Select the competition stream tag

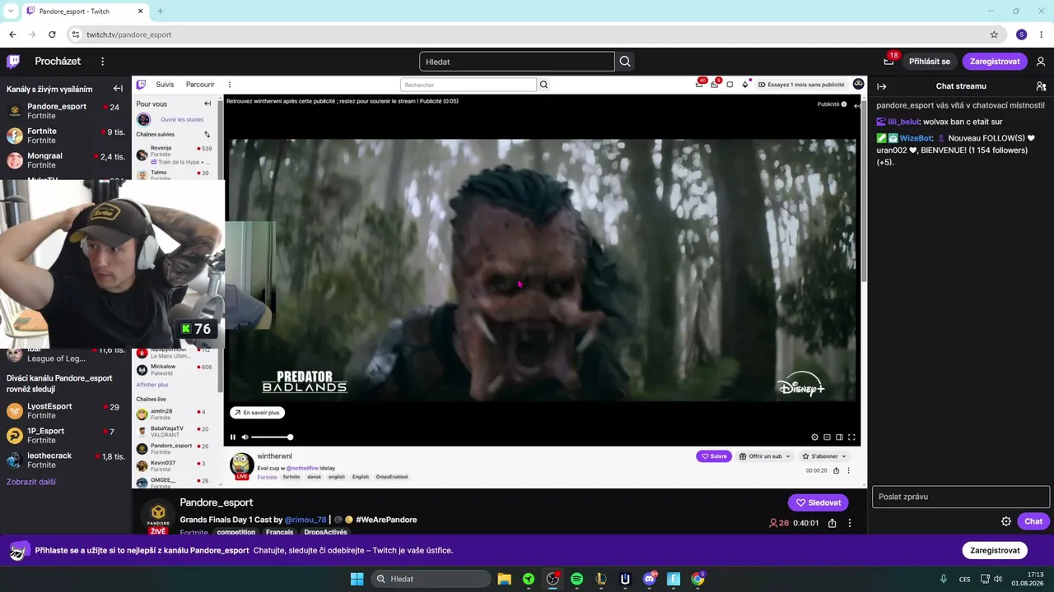point(236,532)
